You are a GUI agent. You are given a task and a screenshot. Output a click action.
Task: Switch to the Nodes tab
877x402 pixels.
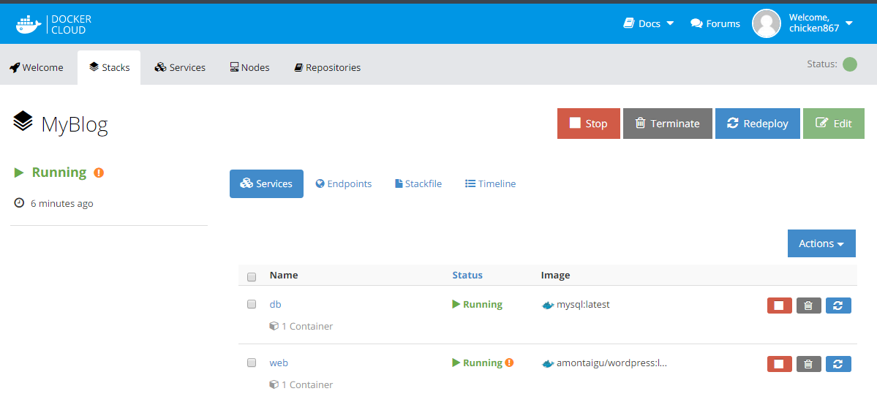point(249,67)
